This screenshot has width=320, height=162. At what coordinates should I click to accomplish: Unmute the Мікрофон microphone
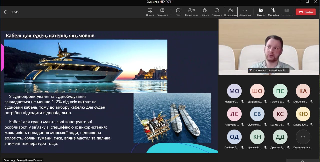273,10
